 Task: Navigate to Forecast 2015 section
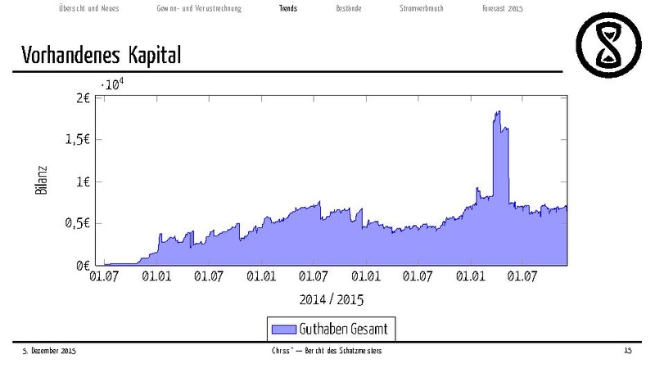point(502,8)
